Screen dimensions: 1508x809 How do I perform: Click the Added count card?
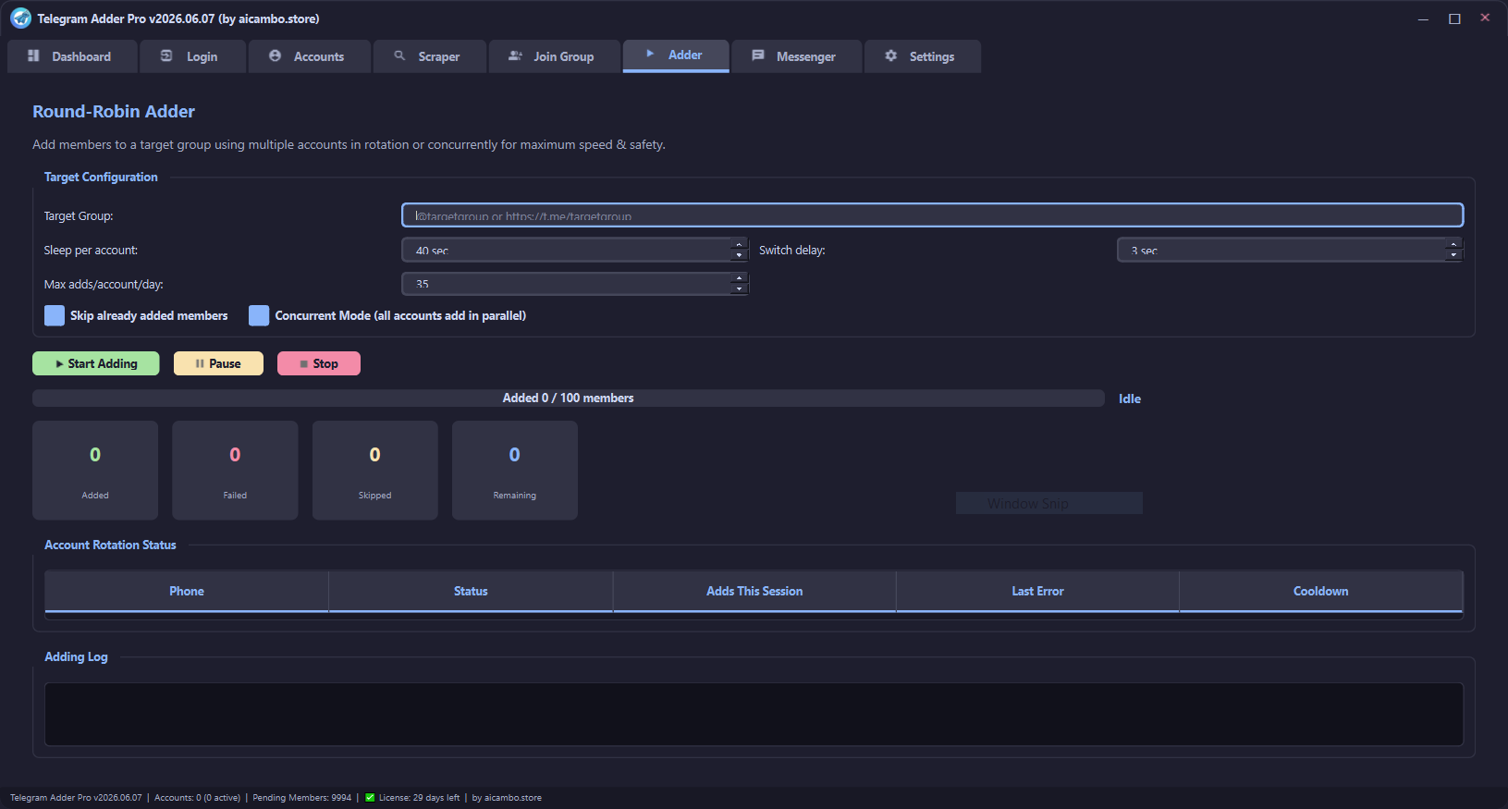click(95, 470)
